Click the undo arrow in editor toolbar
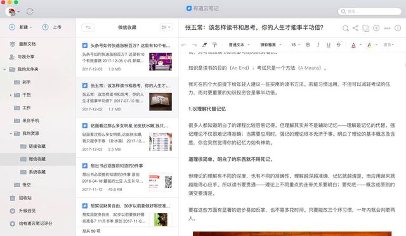This screenshot has width=406, height=236. pyautogui.click(x=184, y=45)
